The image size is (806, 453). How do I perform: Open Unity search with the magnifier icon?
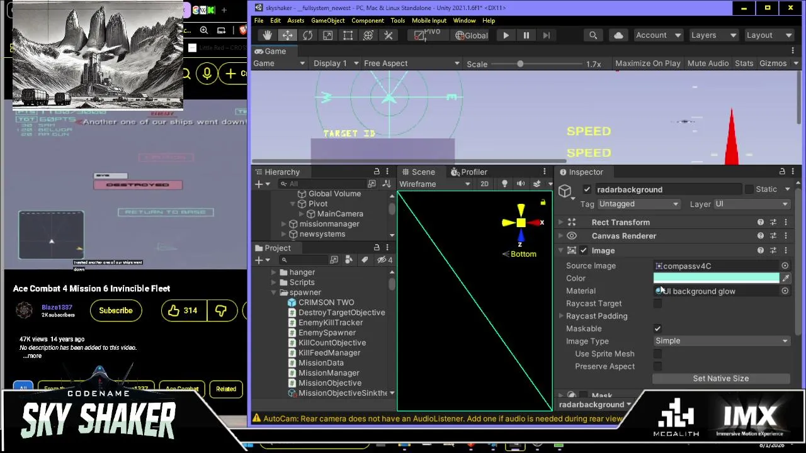(593, 35)
